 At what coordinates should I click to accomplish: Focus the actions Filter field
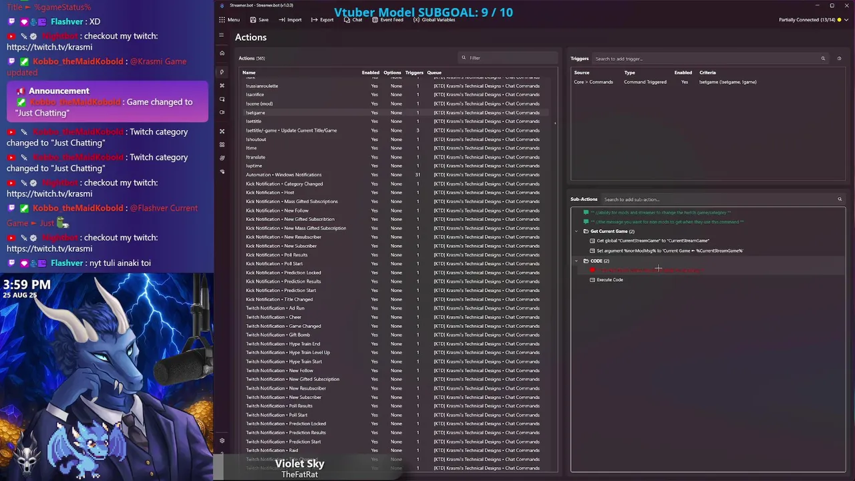509,58
